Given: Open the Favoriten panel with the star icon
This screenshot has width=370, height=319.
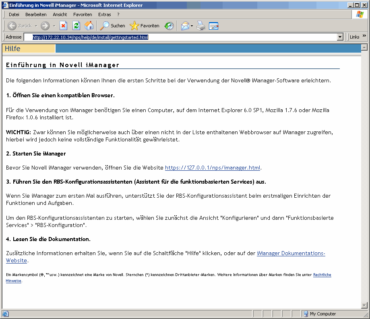Looking at the screenshot, I should tap(144, 25).
